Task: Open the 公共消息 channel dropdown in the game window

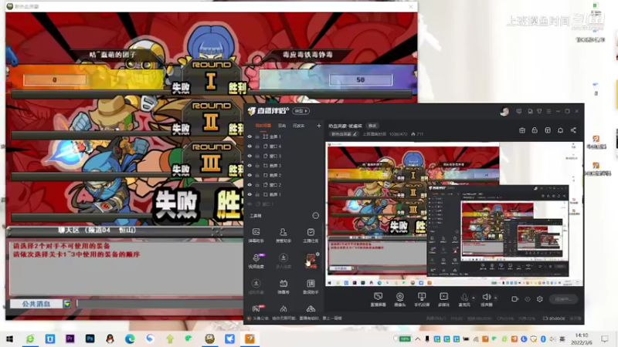Action: pos(67,304)
